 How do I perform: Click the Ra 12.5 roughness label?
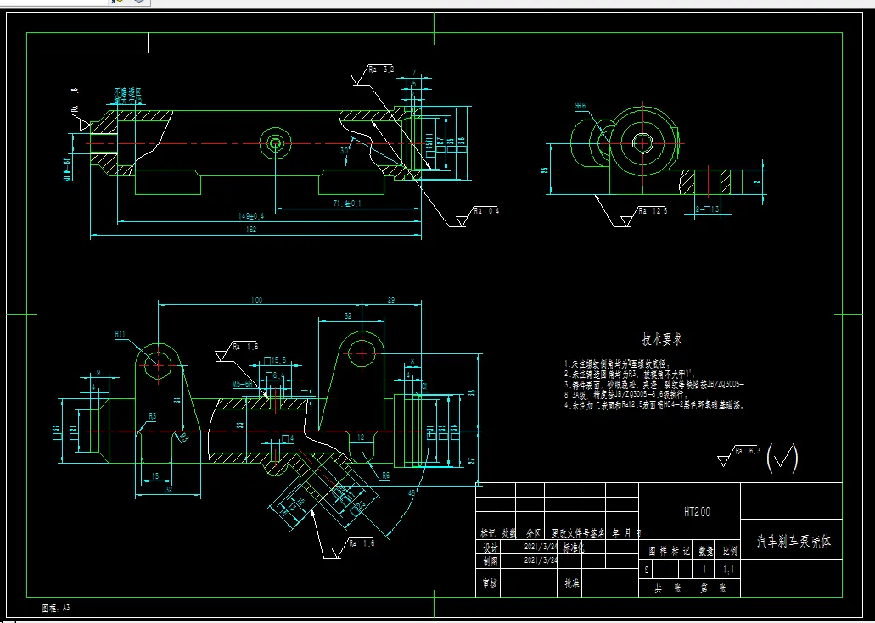click(x=653, y=211)
